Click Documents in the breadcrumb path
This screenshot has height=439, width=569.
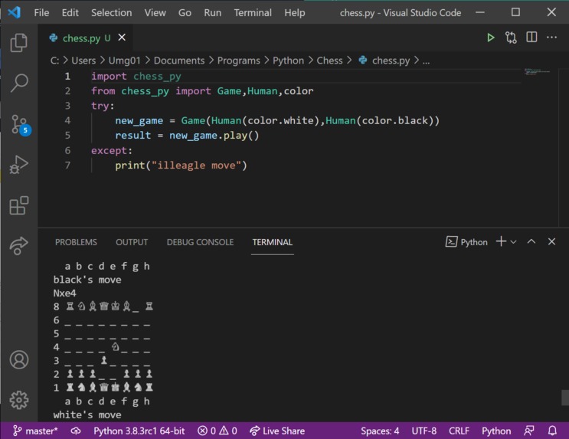[x=179, y=61]
